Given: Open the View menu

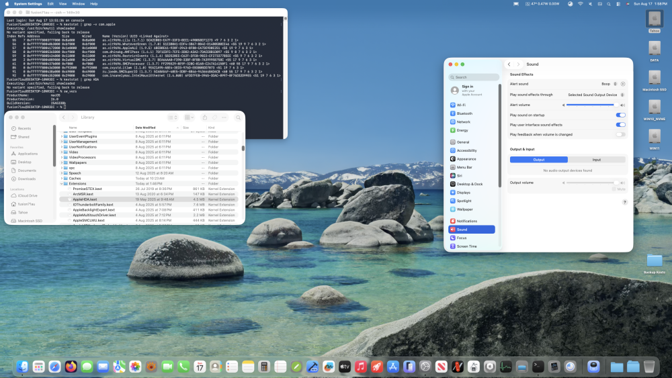Looking at the screenshot, I should point(62,4).
